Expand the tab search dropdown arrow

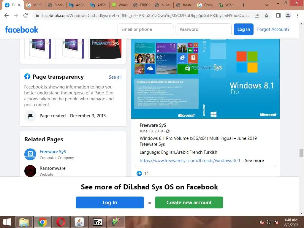(x=267, y=5)
